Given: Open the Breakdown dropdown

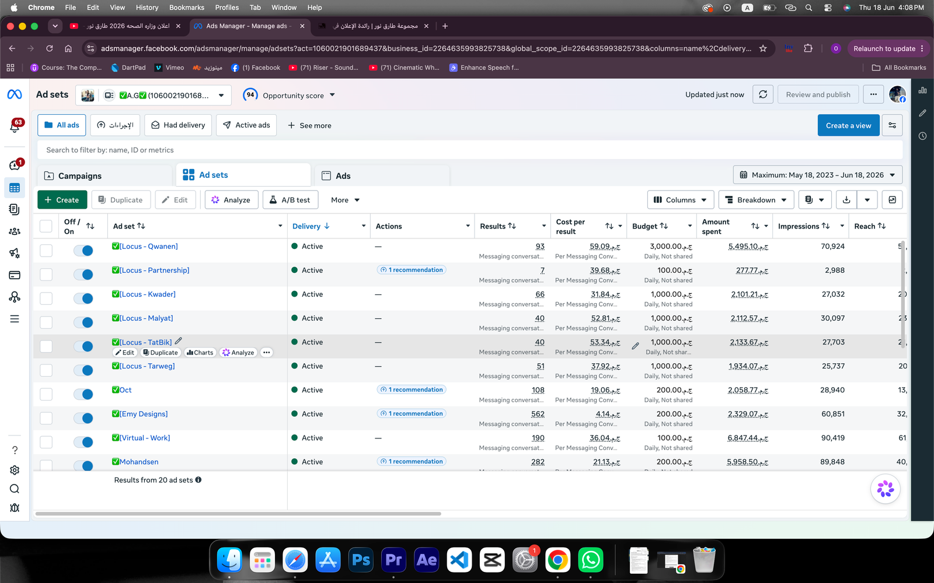Looking at the screenshot, I should [756, 200].
